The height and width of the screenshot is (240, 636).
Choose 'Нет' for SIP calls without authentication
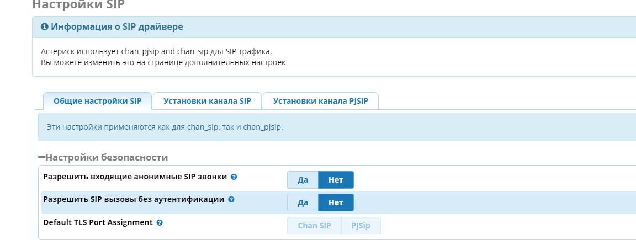tap(336, 202)
